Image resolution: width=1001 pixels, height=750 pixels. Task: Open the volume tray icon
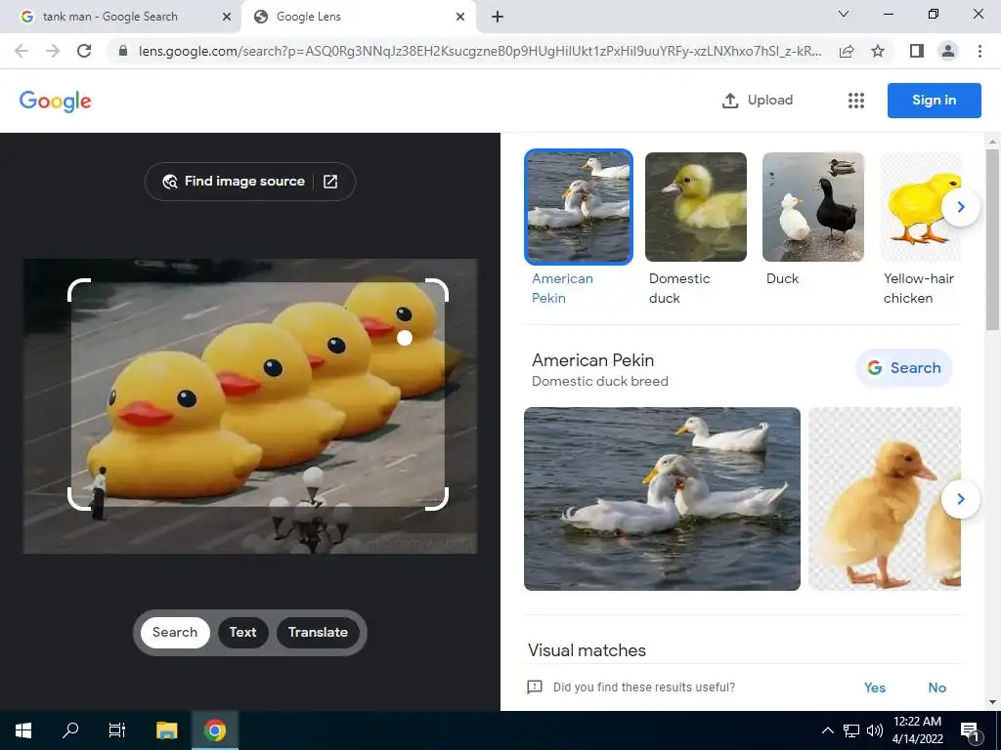(x=875, y=730)
